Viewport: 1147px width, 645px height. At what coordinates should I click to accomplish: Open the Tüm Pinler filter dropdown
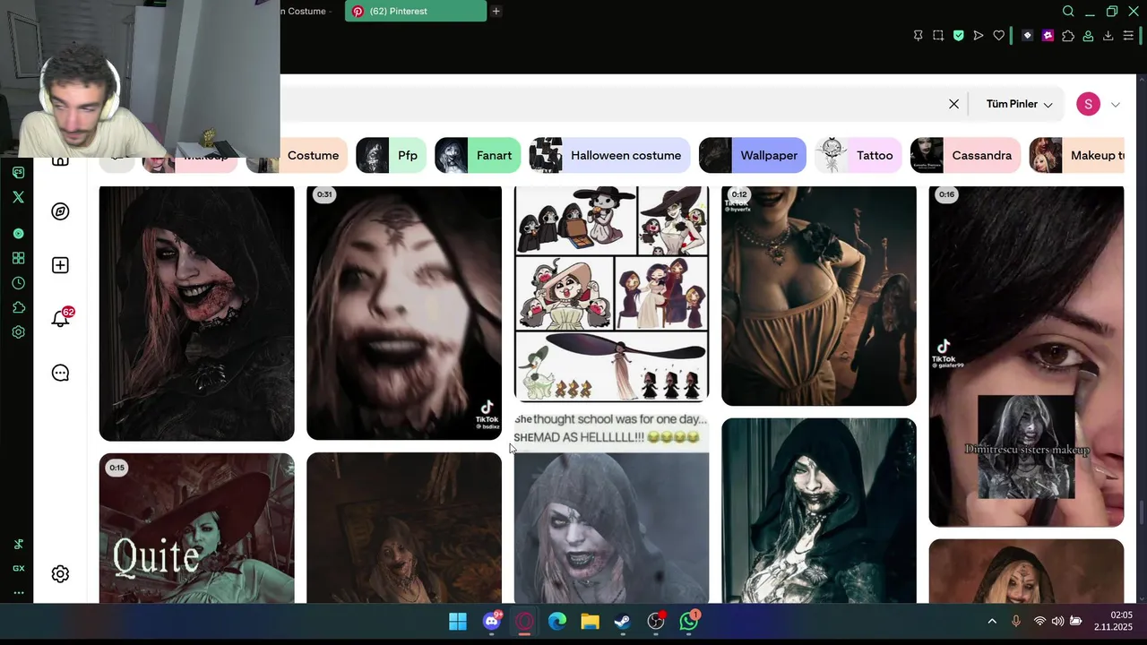coord(1019,104)
